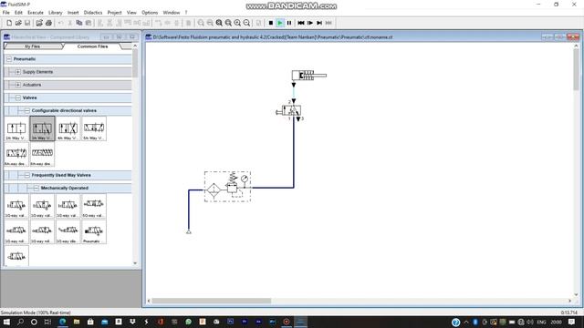Click the Copy toolbar icon

[79, 23]
